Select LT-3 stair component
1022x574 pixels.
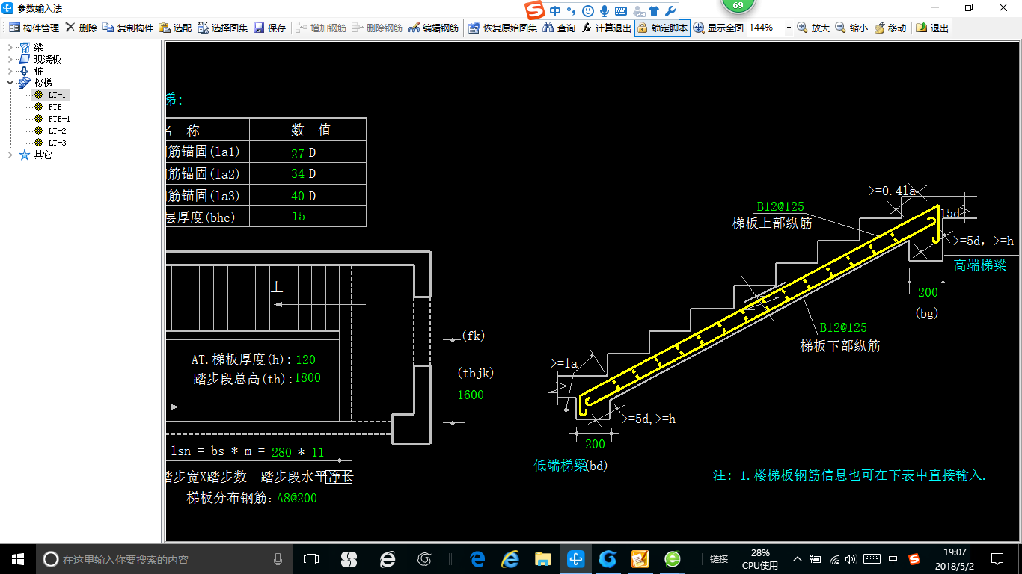pyautogui.click(x=58, y=143)
